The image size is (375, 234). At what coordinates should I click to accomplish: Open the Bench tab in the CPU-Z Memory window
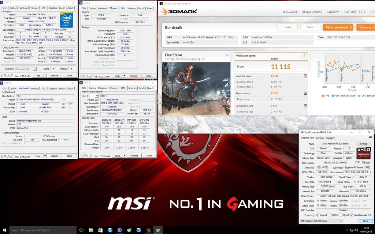[141, 8]
